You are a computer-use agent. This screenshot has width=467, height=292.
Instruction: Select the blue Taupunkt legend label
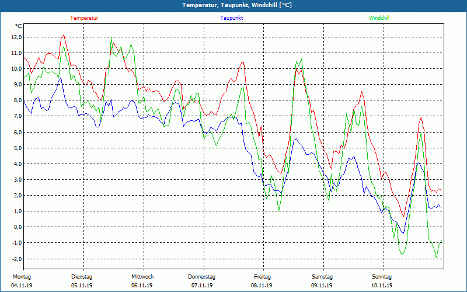232,18
